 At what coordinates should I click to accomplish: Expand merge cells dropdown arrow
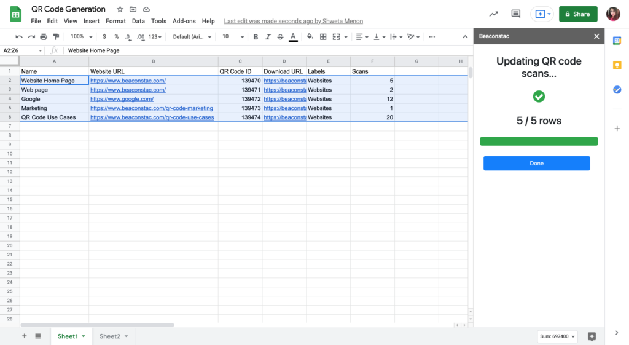pyautogui.click(x=346, y=37)
